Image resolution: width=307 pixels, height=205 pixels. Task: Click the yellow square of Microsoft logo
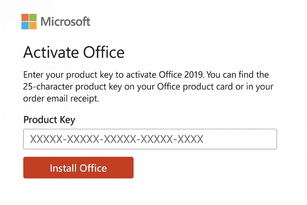coord(33,25)
